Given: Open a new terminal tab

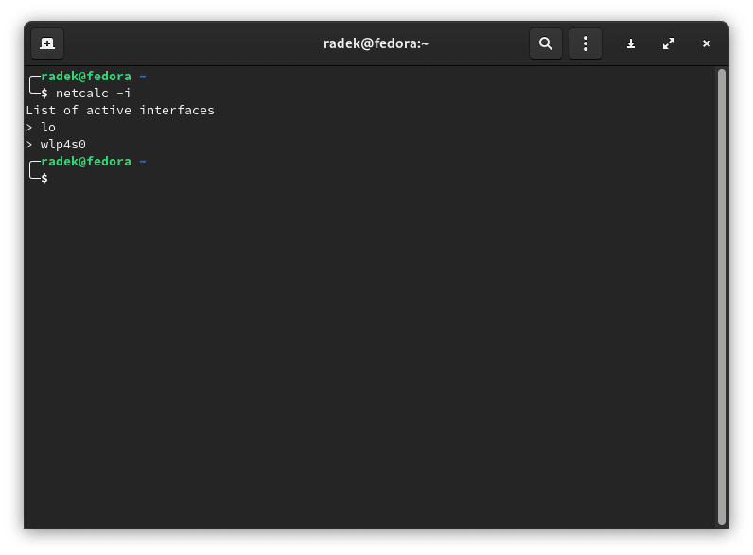Looking at the screenshot, I should (47, 43).
